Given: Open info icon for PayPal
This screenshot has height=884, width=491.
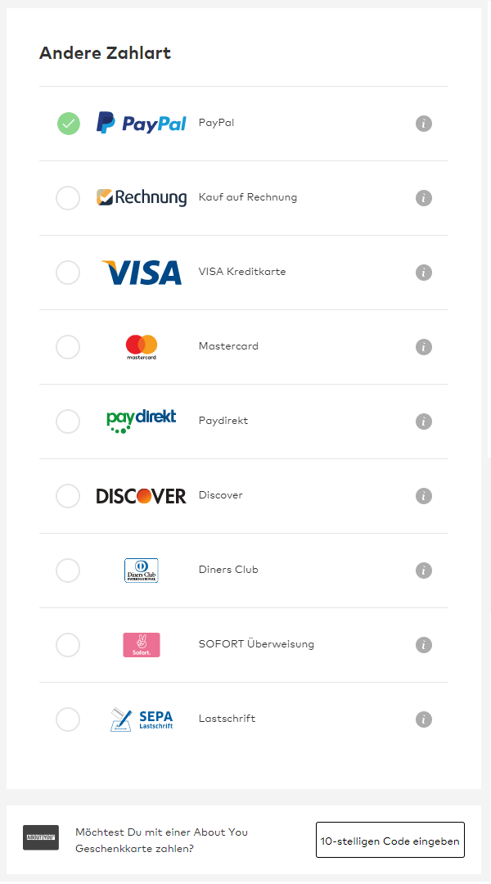Looking at the screenshot, I should pyautogui.click(x=423, y=124).
